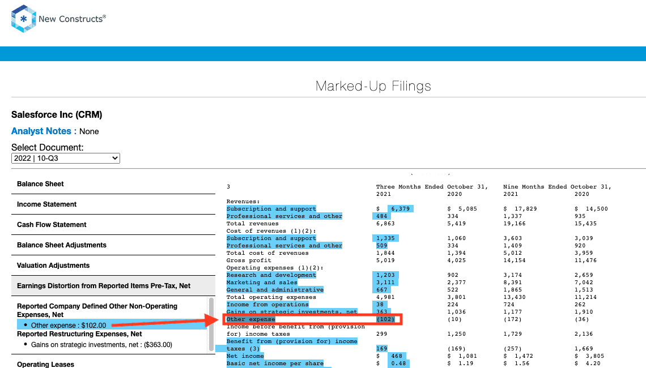The image size is (646, 368).
Task: Click highlighted Research and development label
Action: [x=271, y=275]
